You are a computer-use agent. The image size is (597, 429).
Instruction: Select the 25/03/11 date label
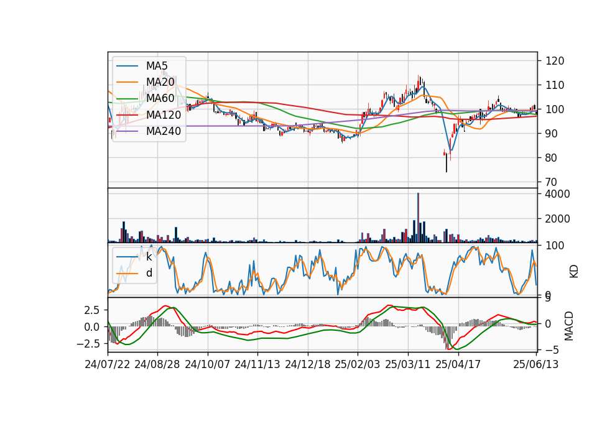pos(408,364)
